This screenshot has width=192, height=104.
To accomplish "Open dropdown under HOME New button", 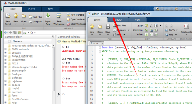I will tap(16, 24).
